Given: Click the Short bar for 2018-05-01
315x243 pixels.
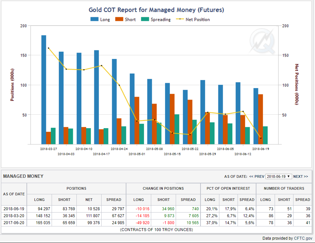Looking at the screenshot, I should tap(137, 121).
